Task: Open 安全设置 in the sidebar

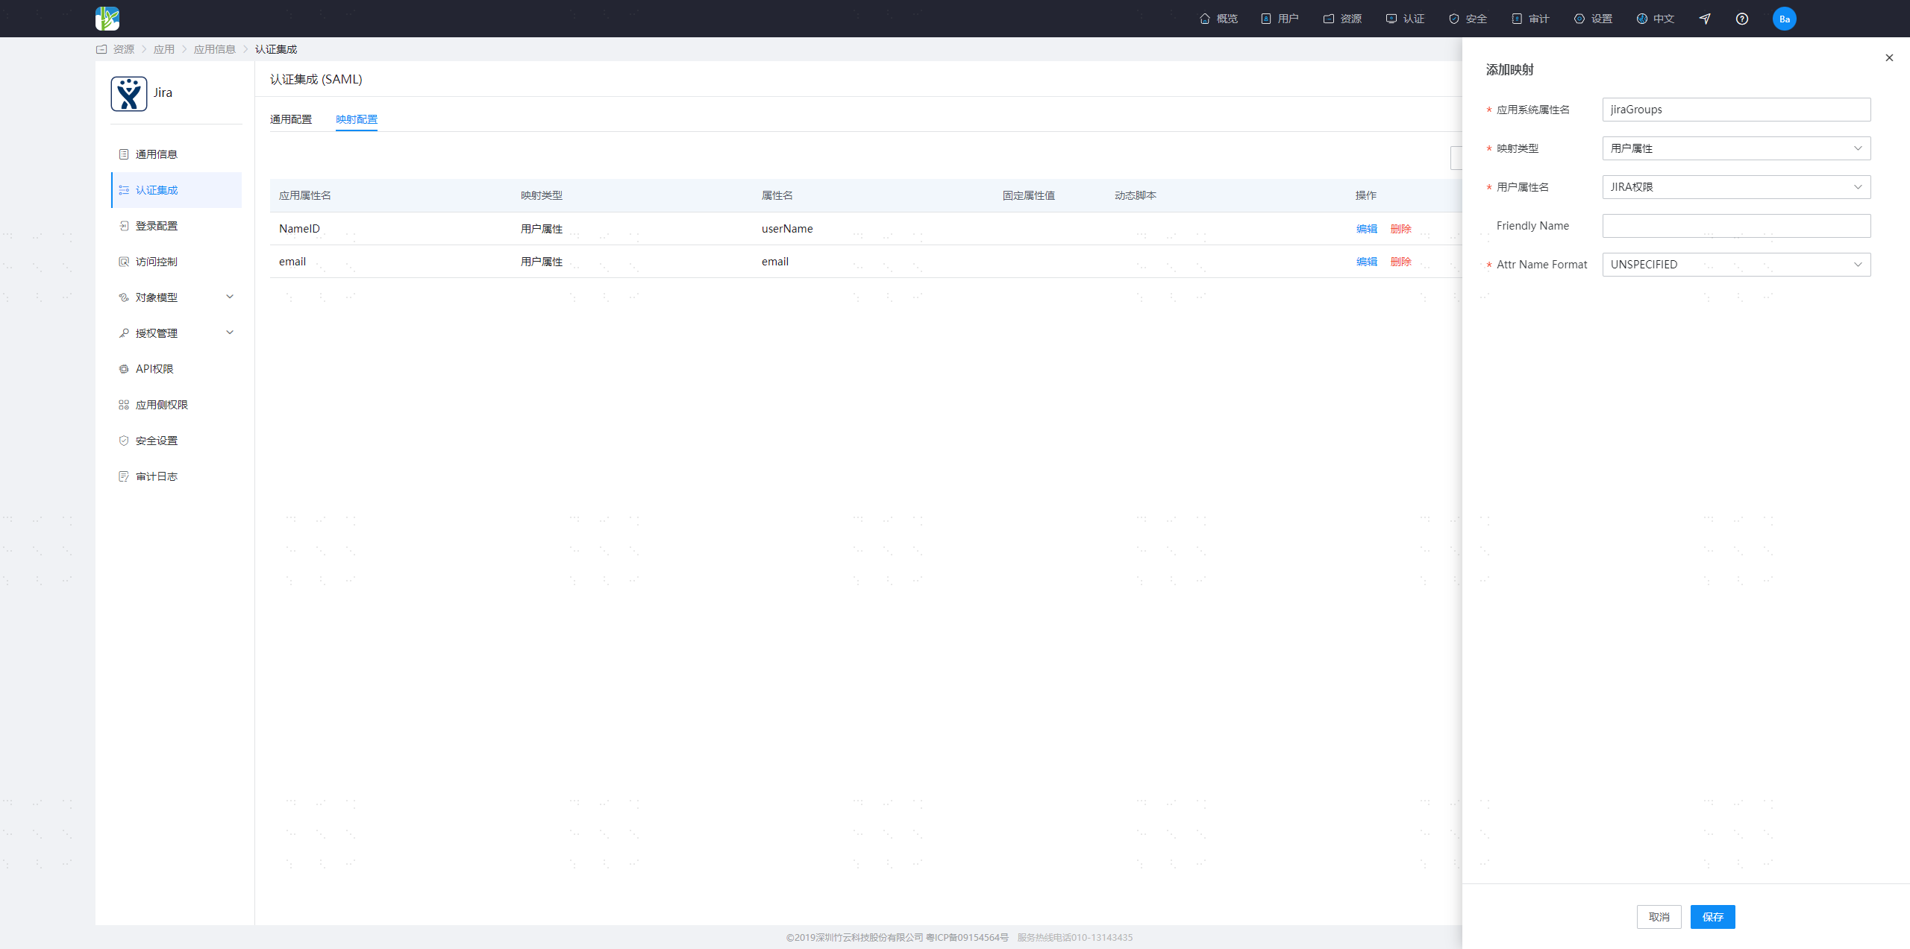Action: pos(177,441)
